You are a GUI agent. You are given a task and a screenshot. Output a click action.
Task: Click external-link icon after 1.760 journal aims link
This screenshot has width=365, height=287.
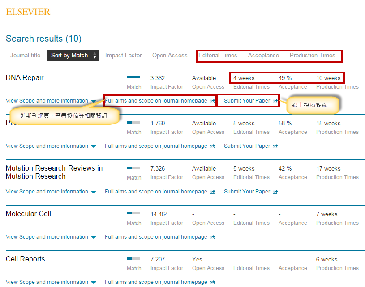tap(213, 146)
